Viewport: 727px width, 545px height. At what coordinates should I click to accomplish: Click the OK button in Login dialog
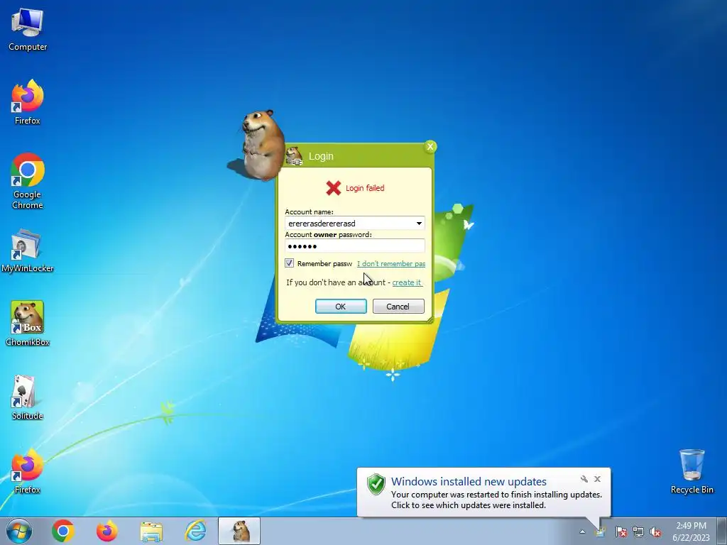341,307
